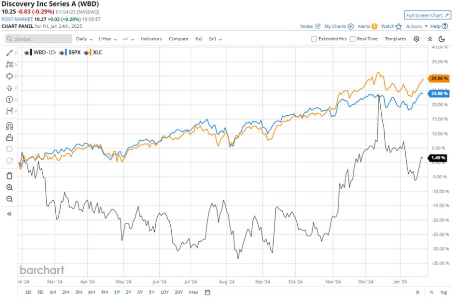Screen dimensions: 452x298
Task: Expand the shapes tool submenu arrow
Action: coord(15,76)
